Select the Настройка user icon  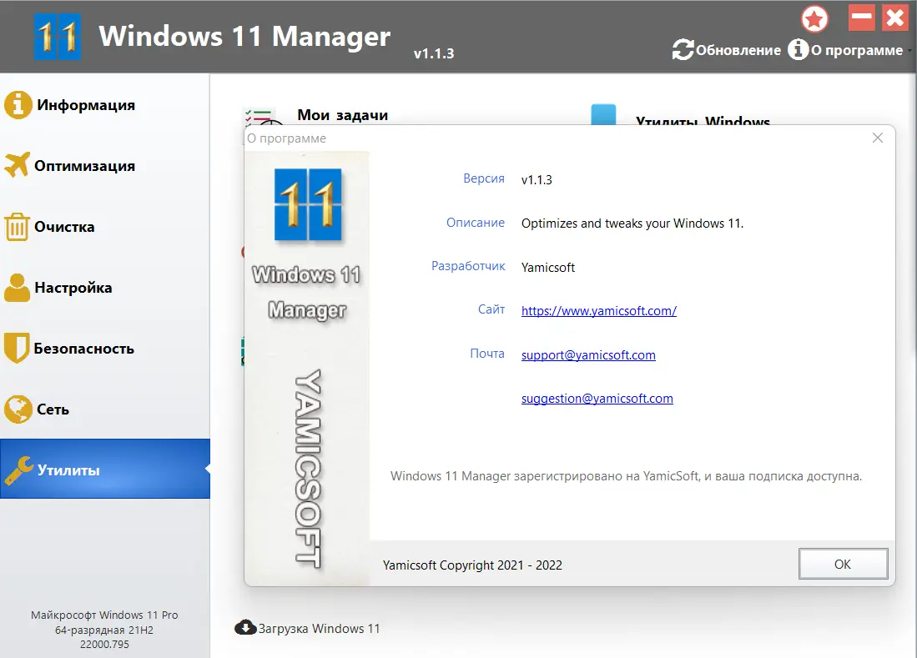(18, 288)
